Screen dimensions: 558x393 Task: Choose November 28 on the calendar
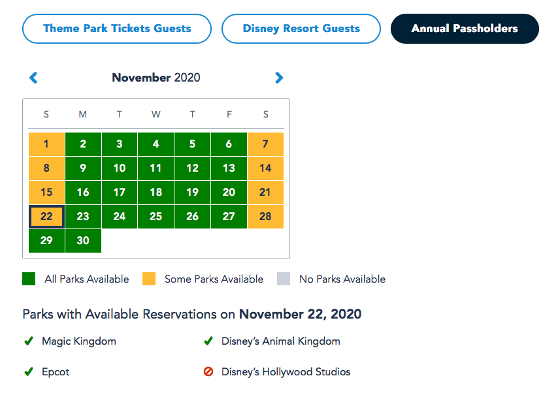point(265,217)
